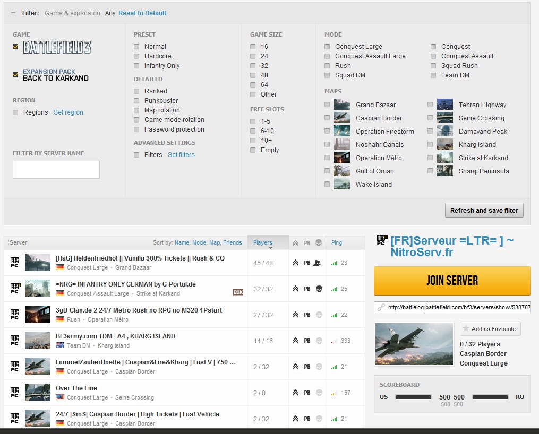Collapse the Filter panel with minus icon
The width and height of the screenshot is (539, 434).
click(x=13, y=13)
